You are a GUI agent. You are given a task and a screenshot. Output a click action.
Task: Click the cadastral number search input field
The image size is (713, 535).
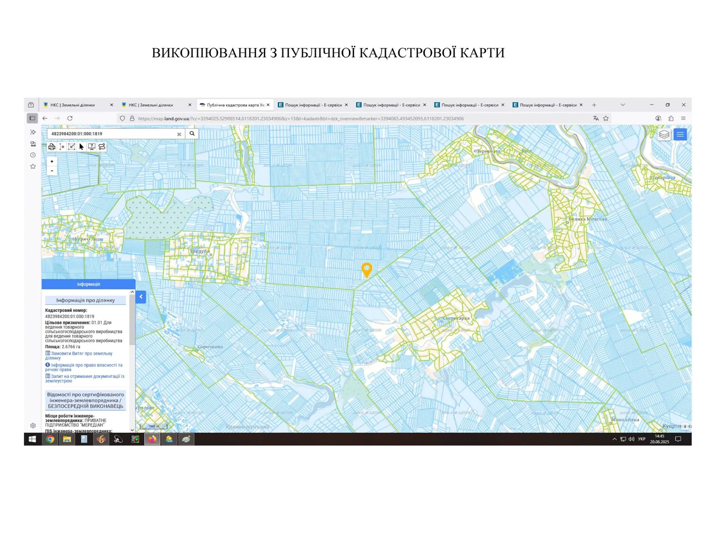pos(111,134)
